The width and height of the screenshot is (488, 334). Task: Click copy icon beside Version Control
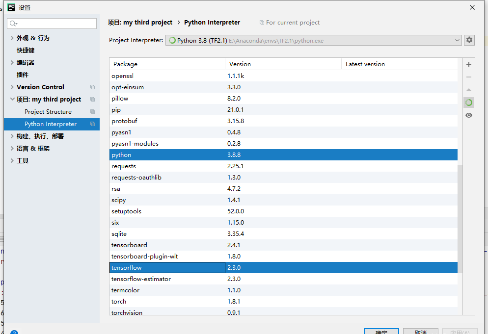click(x=92, y=87)
